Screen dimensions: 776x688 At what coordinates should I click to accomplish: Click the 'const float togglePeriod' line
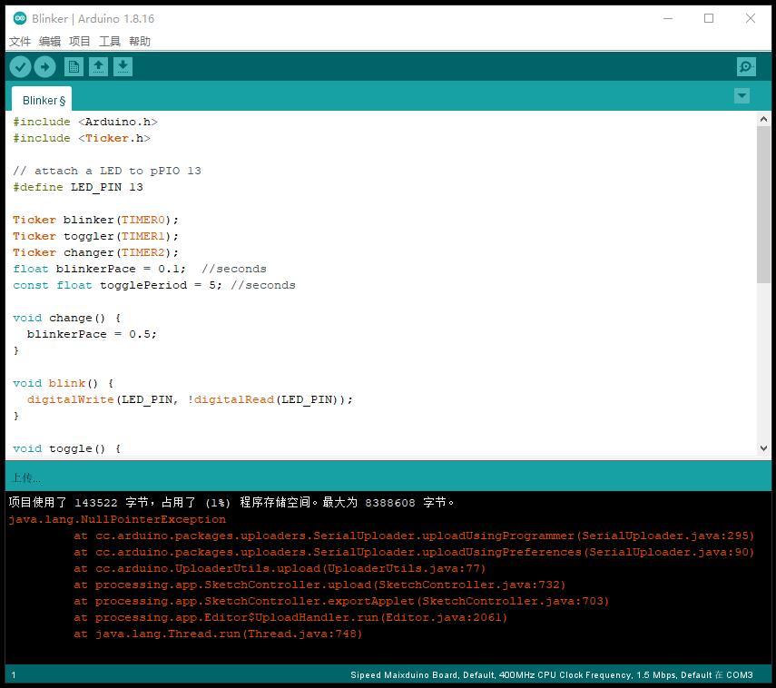point(154,285)
